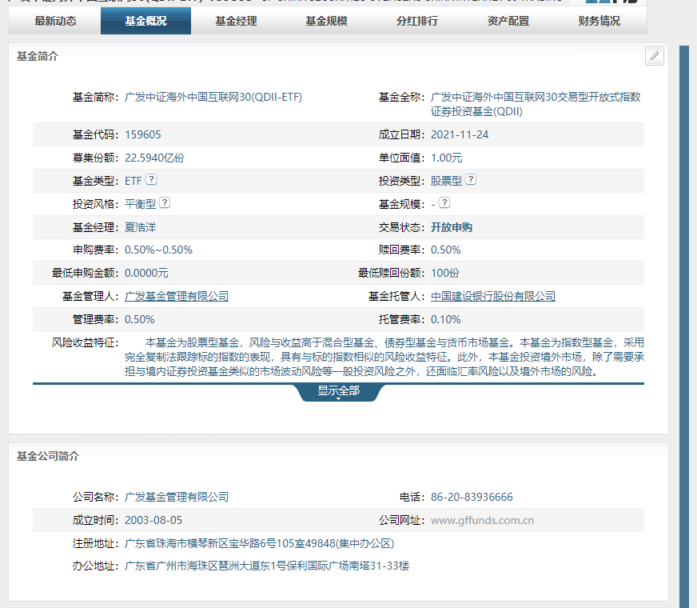The height and width of the screenshot is (608, 697).
Task: Click 最低赎回份额 value 100份
Action: (445, 273)
